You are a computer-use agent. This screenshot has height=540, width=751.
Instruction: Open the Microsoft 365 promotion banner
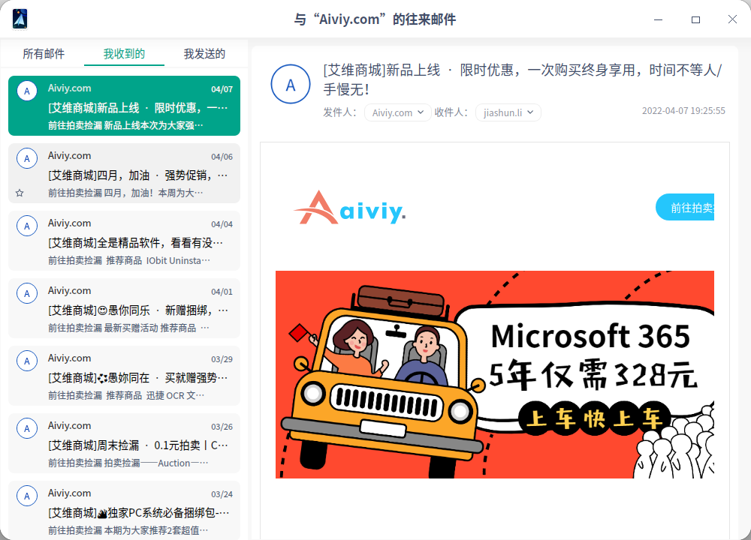pos(495,374)
